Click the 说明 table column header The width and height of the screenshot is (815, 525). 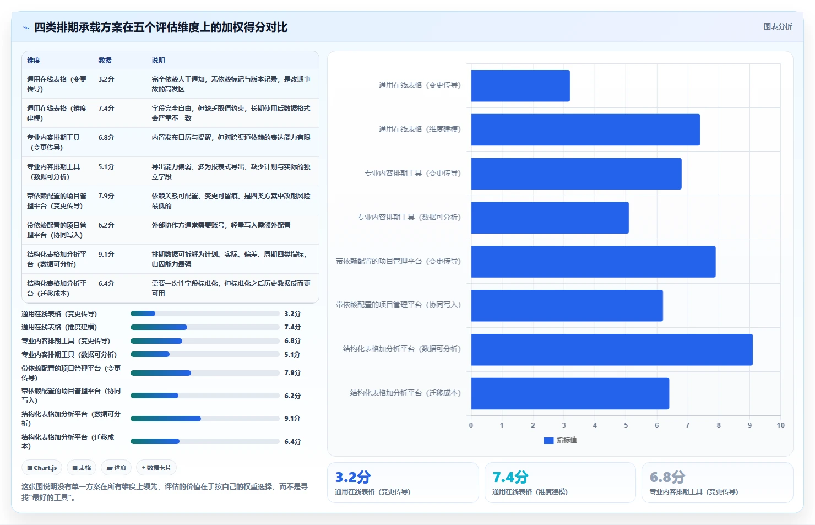tap(158, 61)
